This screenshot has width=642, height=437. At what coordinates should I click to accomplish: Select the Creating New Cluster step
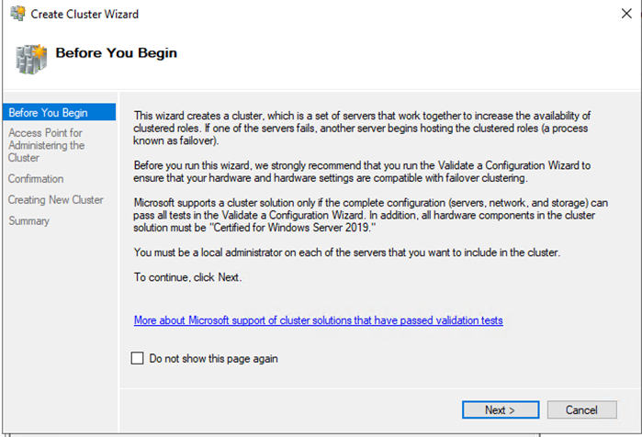coord(56,199)
